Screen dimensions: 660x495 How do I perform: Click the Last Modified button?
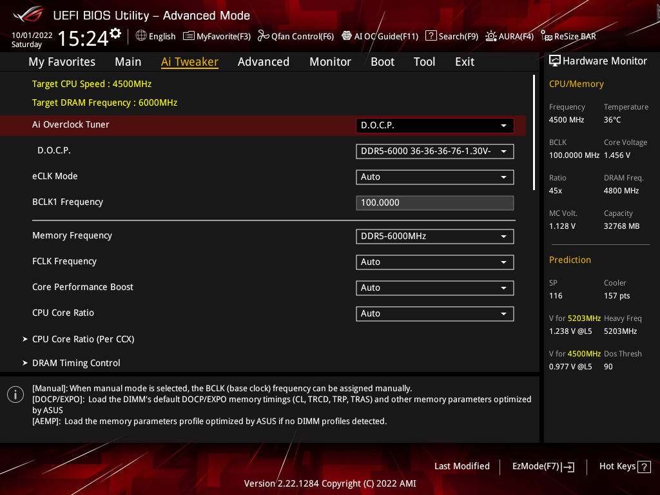click(x=461, y=466)
